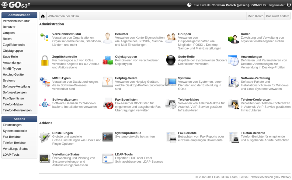Open the Gruppen two-people icon
Image resolution: width=292 pixels, height=180 pixels.
coord(171,38)
